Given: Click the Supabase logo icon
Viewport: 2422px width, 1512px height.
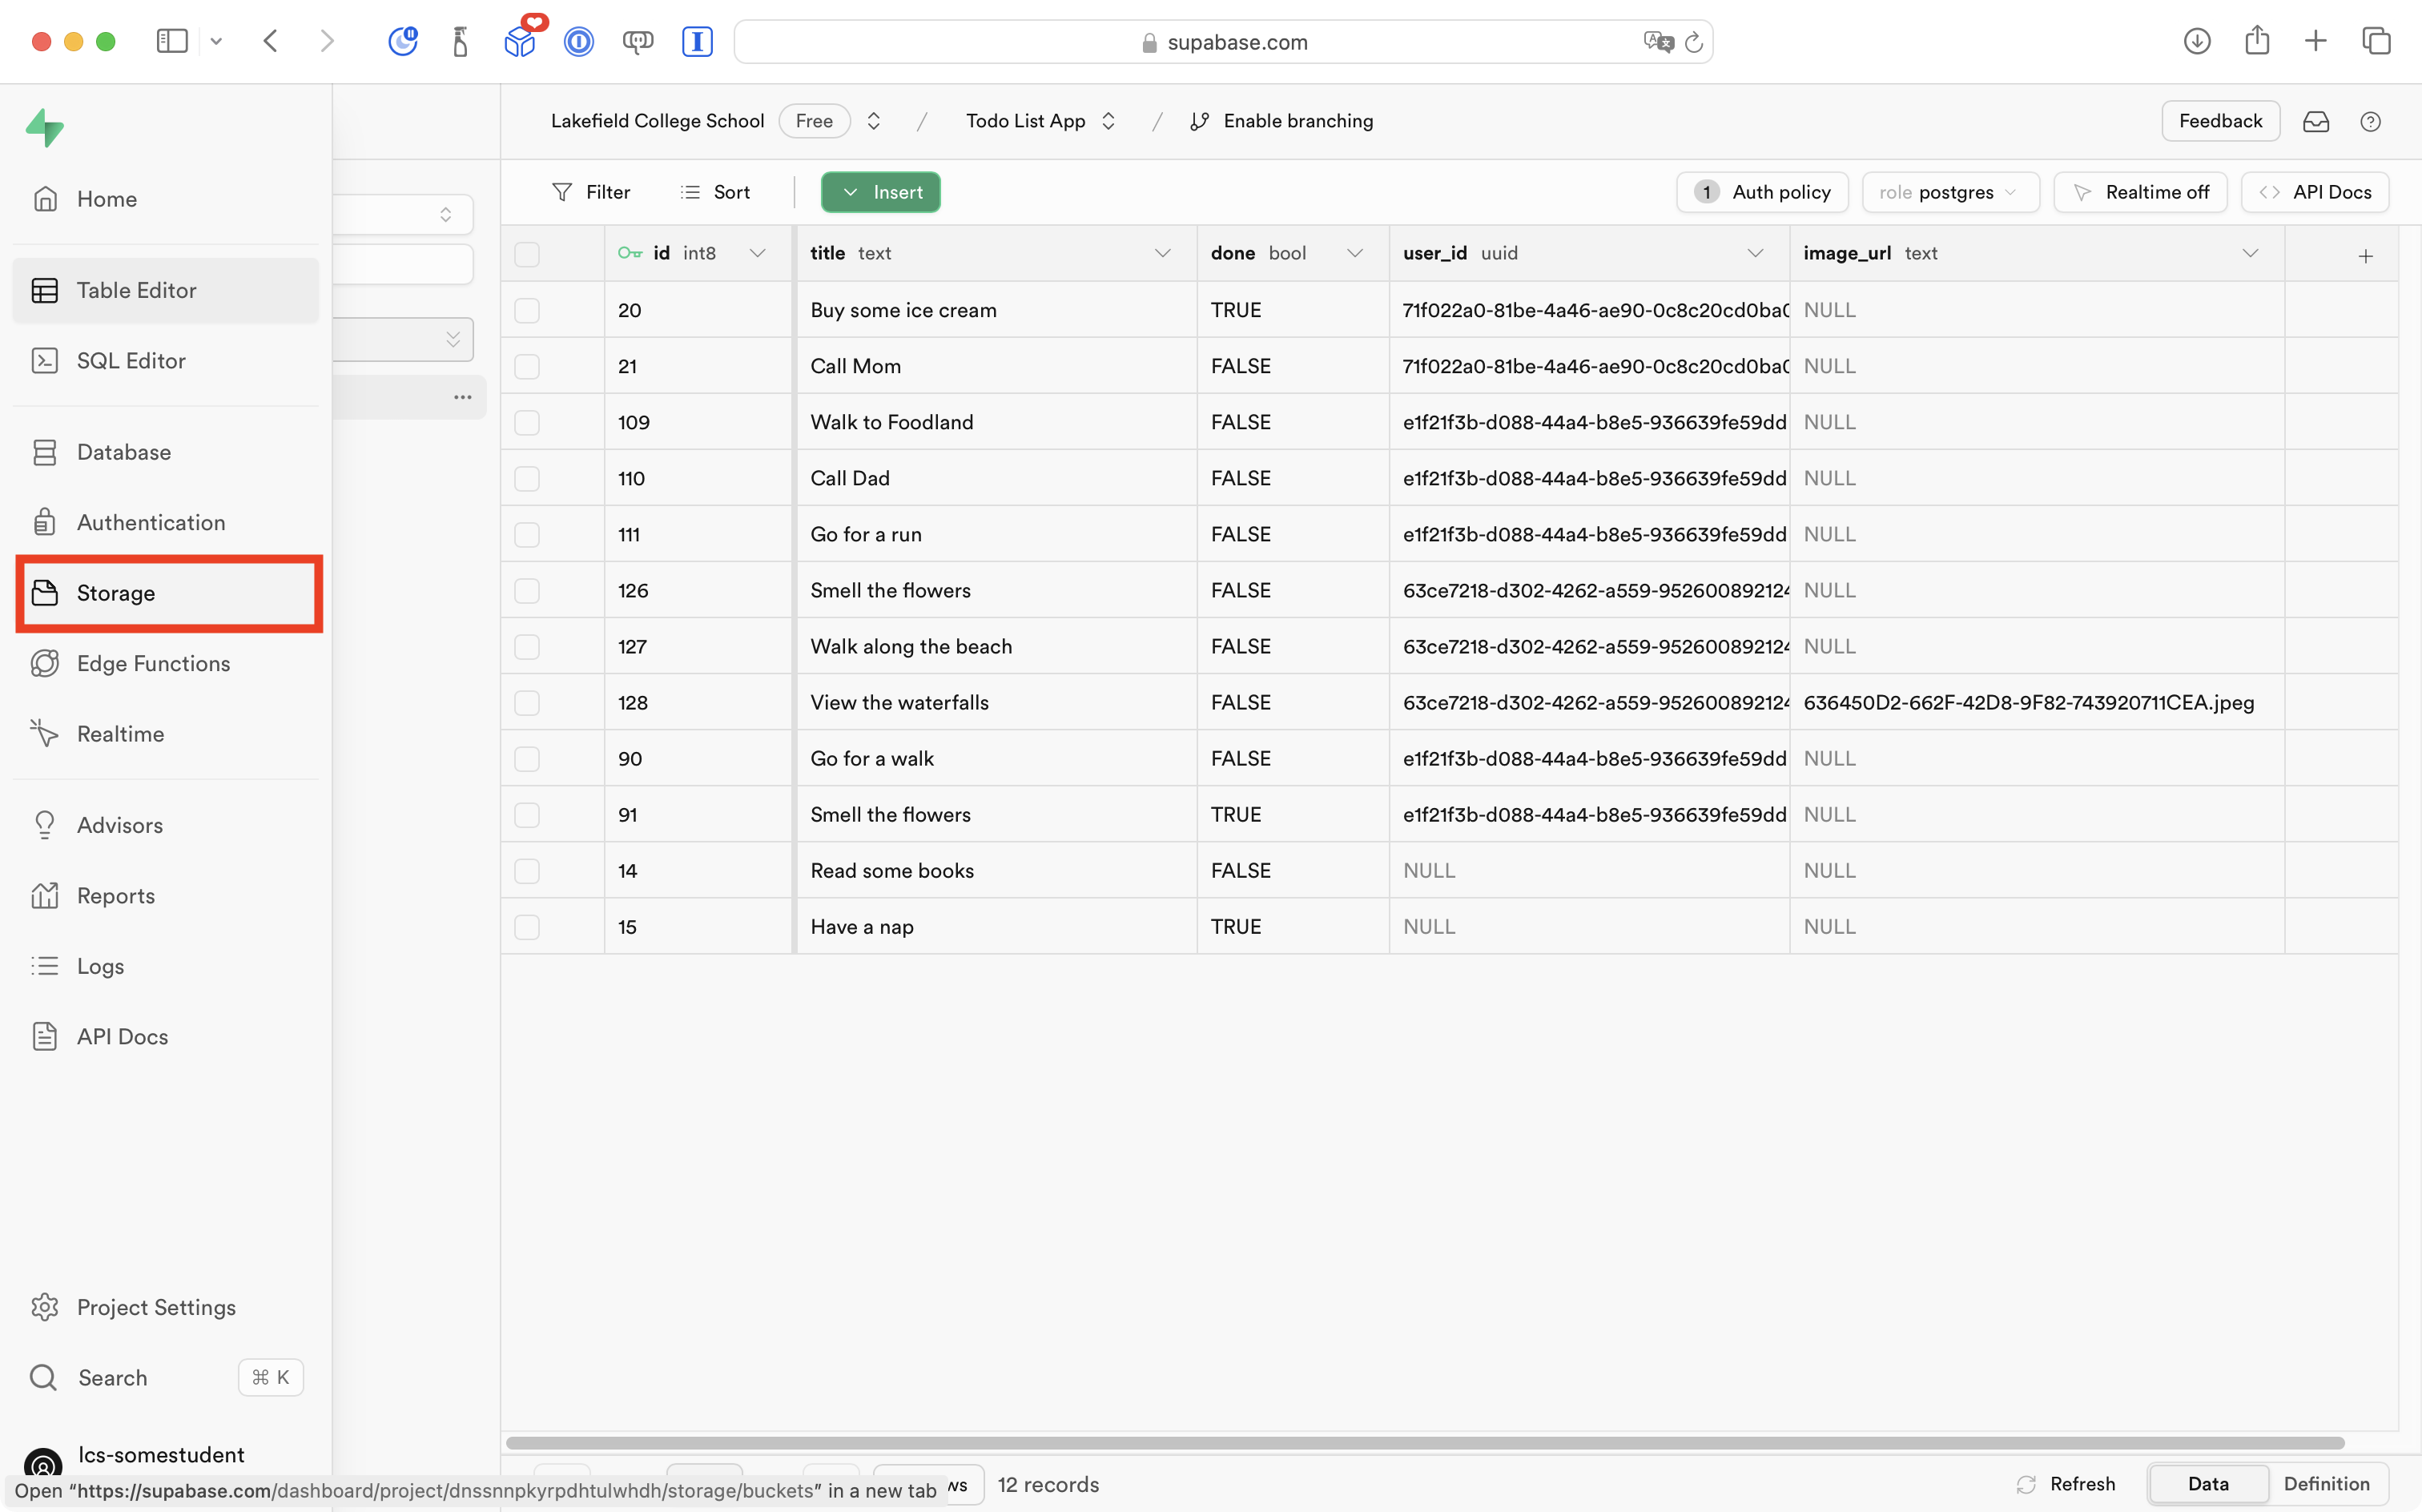Looking at the screenshot, I should [45, 128].
